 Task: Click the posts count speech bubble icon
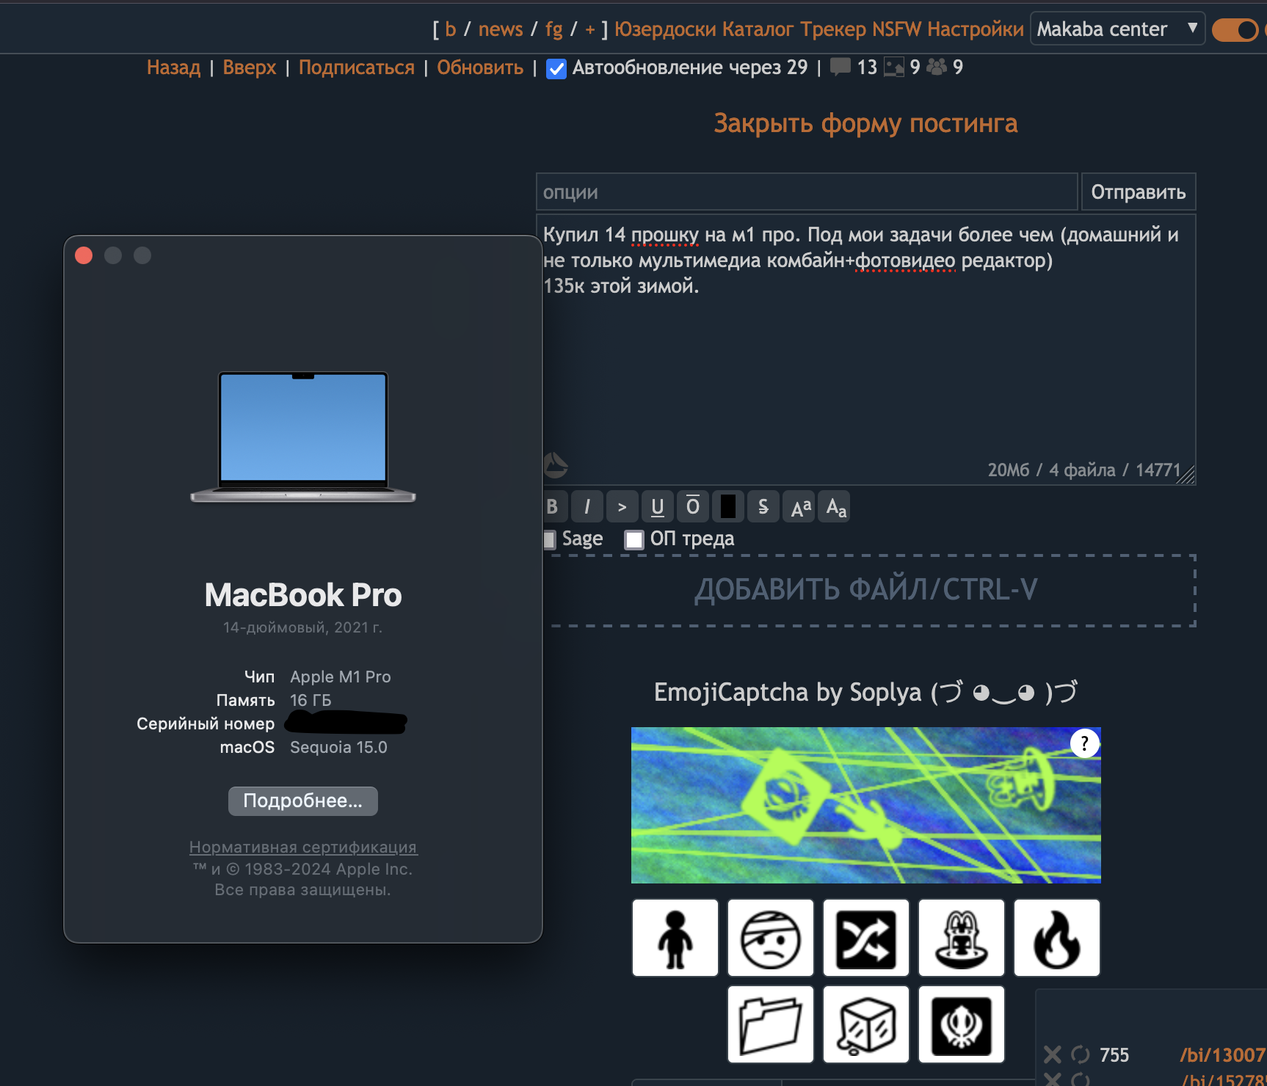point(840,67)
